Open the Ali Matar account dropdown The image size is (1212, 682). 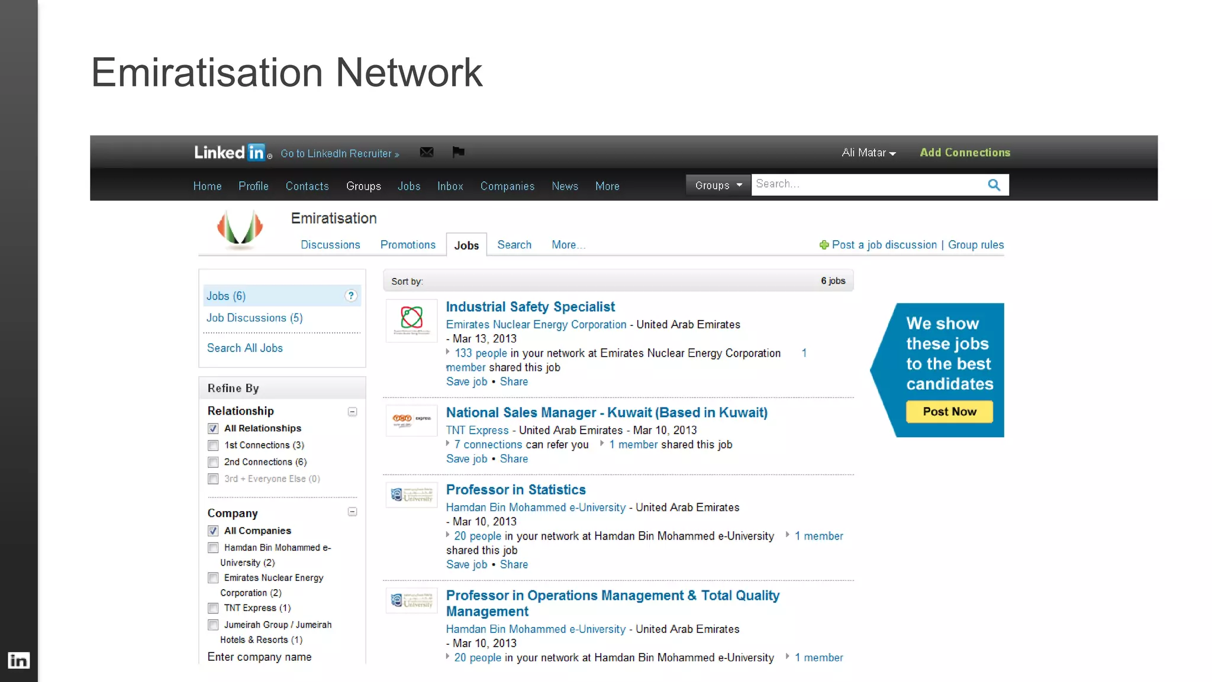click(x=869, y=153)
